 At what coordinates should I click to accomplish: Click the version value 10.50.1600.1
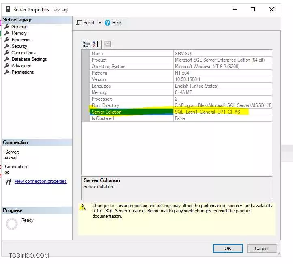[x=187, y=79]
